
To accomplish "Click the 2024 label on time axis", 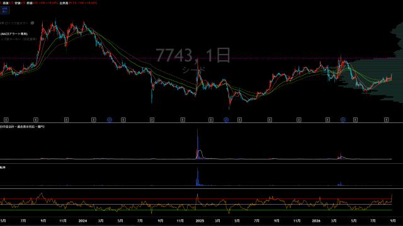I will [82, 221].
